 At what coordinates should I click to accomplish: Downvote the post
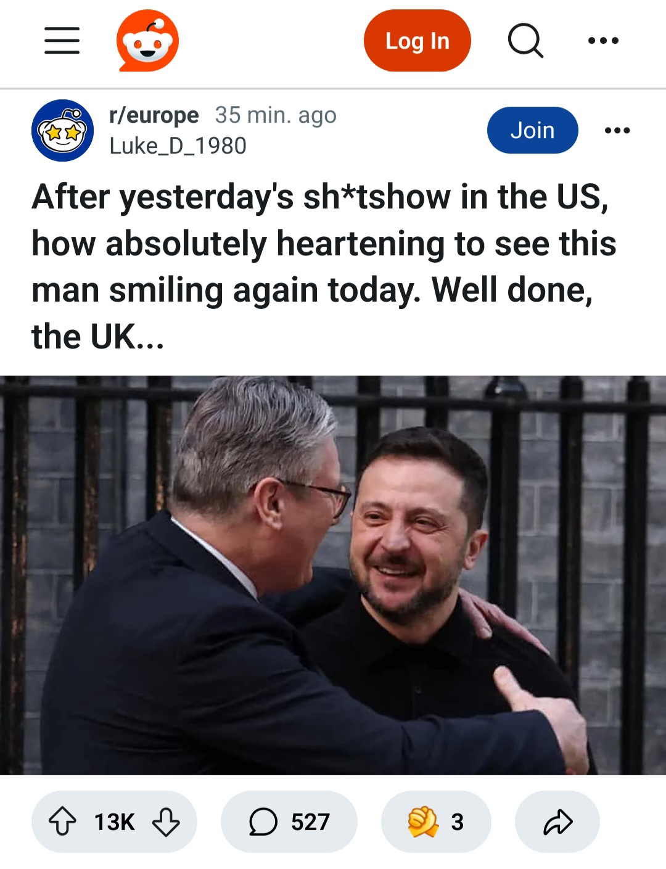[166, 822]
